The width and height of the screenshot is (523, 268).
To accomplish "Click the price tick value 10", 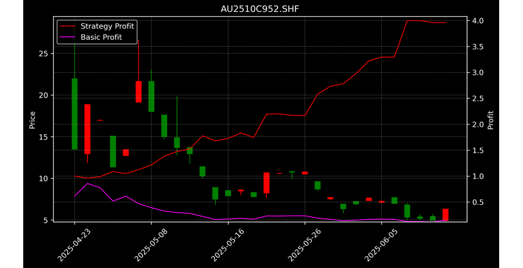I will click(x=43, y=179).
